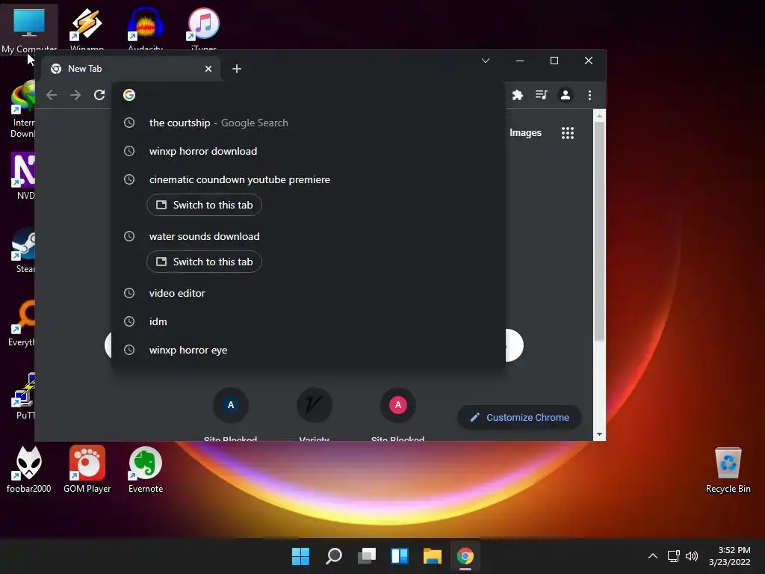Open the tab search chevron in Chrome

click(x=486, y=61)
